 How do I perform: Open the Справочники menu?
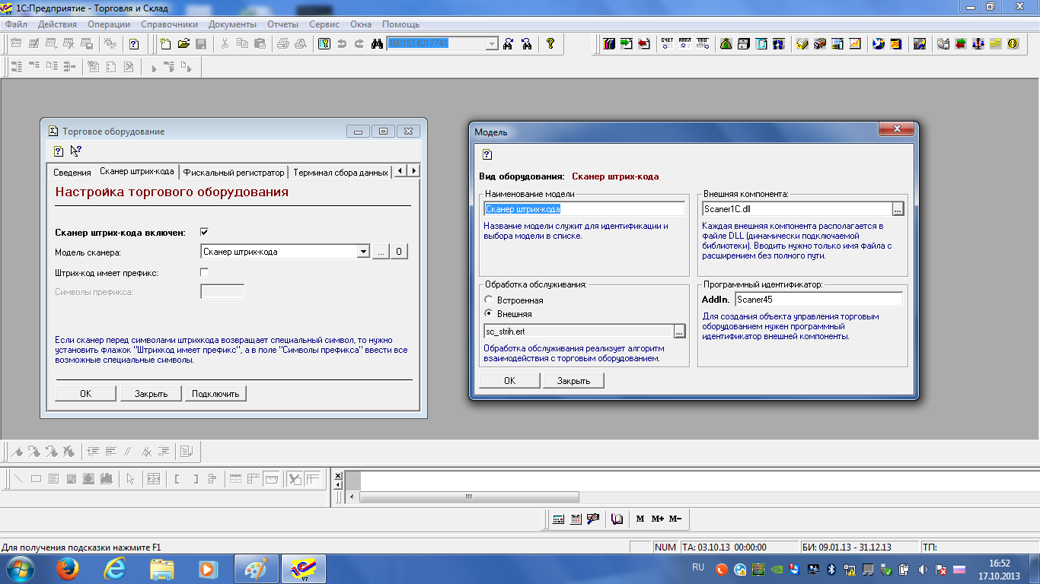click(x=169, y=24)
